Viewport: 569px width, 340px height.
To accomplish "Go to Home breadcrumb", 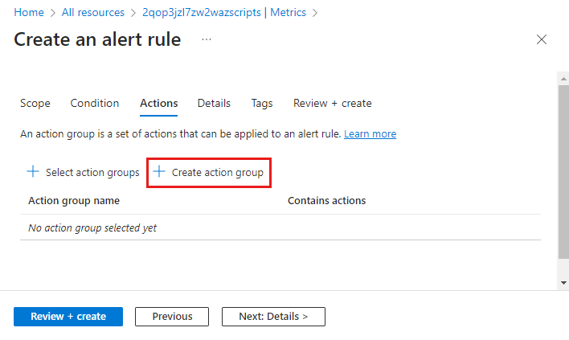I will point(29,12).
